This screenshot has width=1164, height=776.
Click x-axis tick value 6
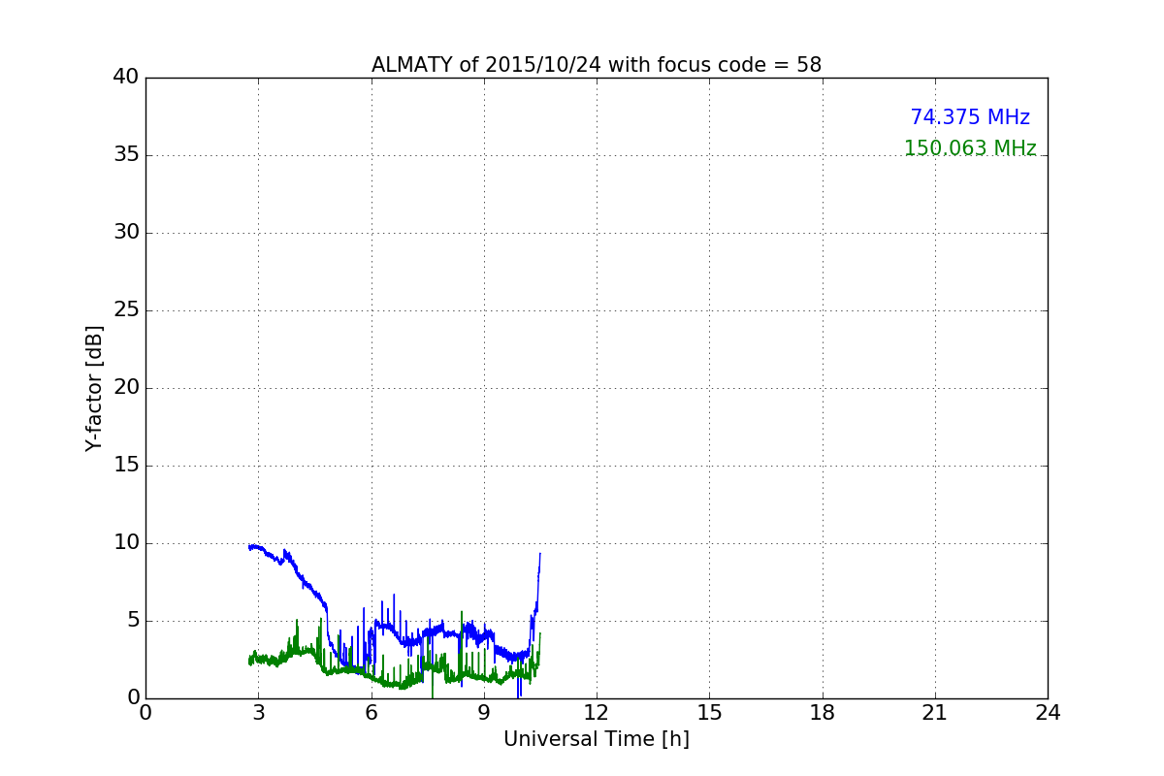(372, 712)
